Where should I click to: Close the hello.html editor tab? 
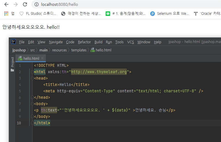42,58
